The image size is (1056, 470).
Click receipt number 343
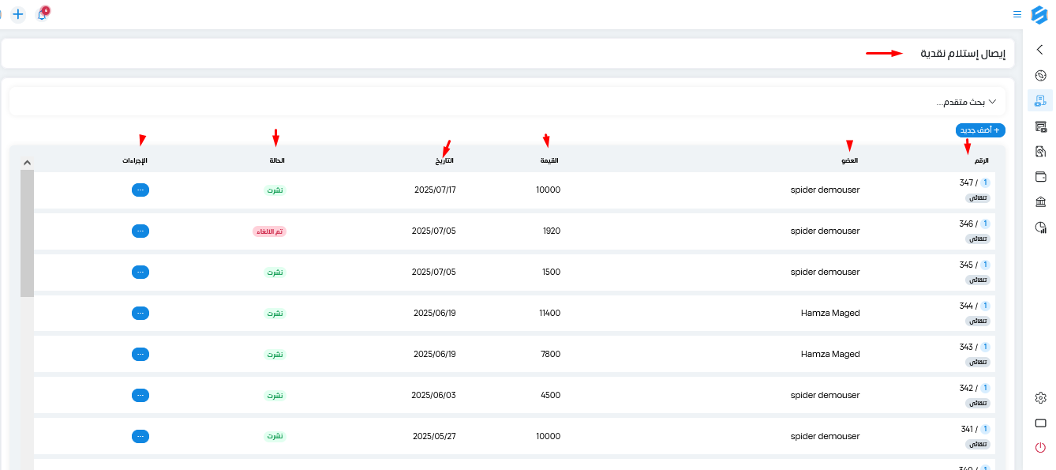tap(966, 347)
